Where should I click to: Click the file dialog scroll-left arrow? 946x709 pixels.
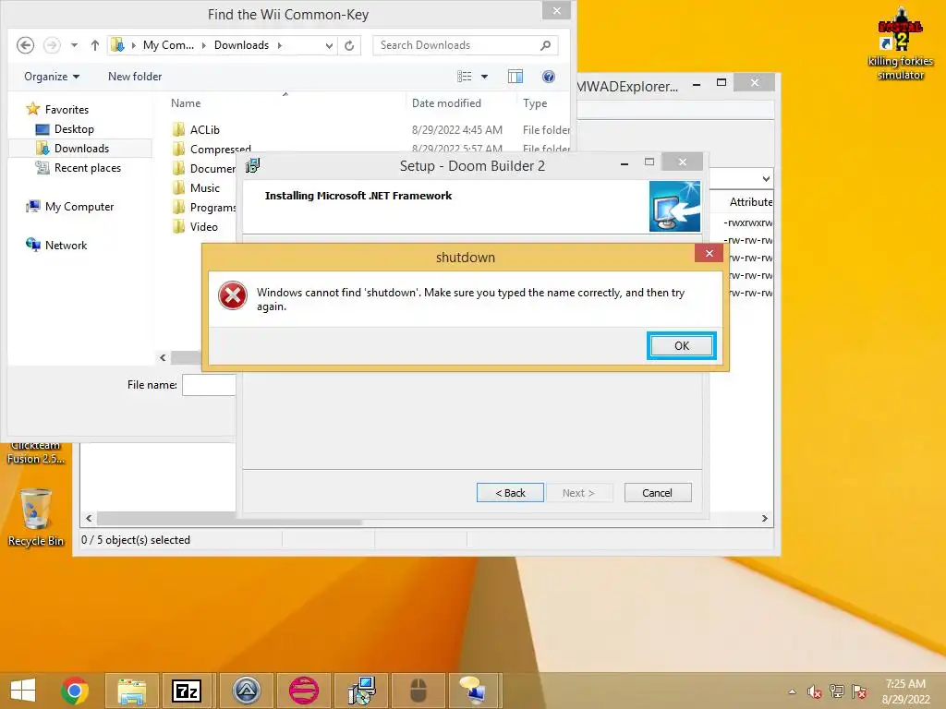[163, 357]
